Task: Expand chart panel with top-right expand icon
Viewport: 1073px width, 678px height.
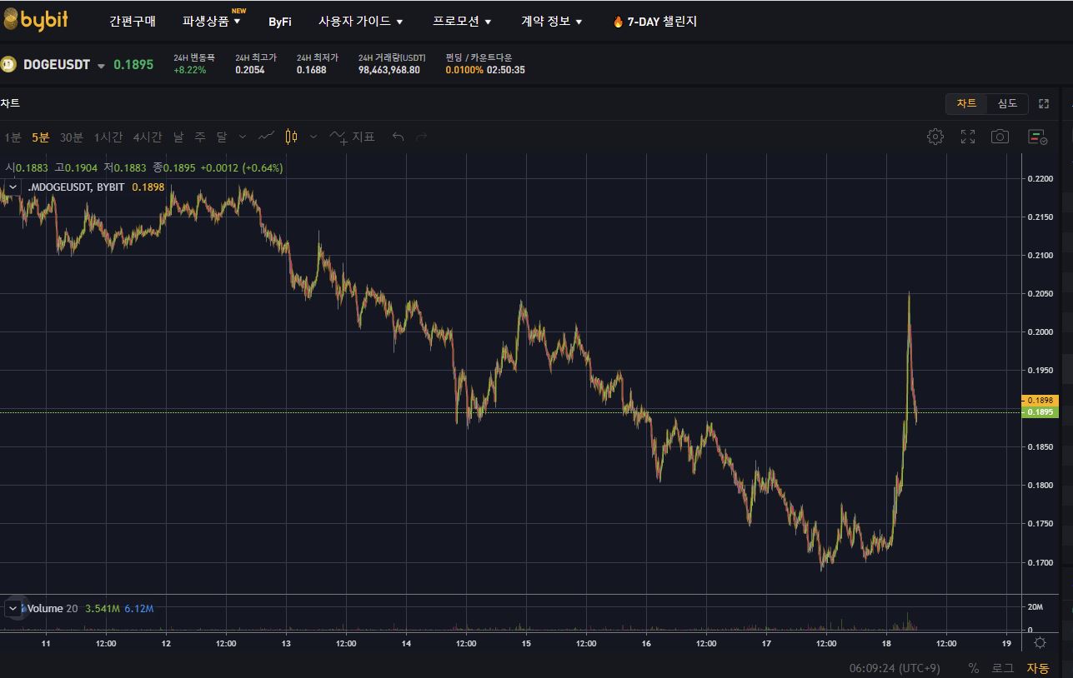Action: [1043, 104]
